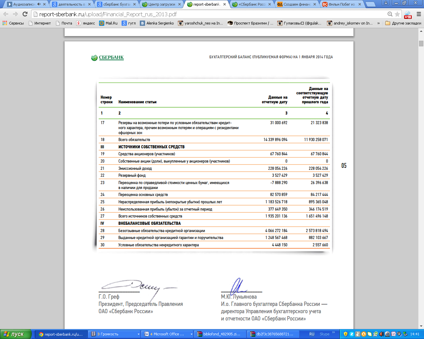Open the safely remove hardware tray icon
Viewport: 424px width, 339px height.
point(405,334)
